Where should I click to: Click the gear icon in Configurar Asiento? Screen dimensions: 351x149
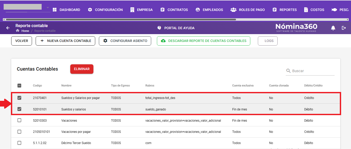pos(105,41)
